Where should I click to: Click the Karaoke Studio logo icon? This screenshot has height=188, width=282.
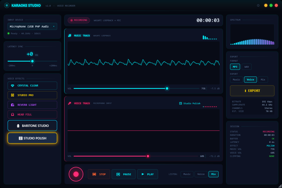[7, 5]
